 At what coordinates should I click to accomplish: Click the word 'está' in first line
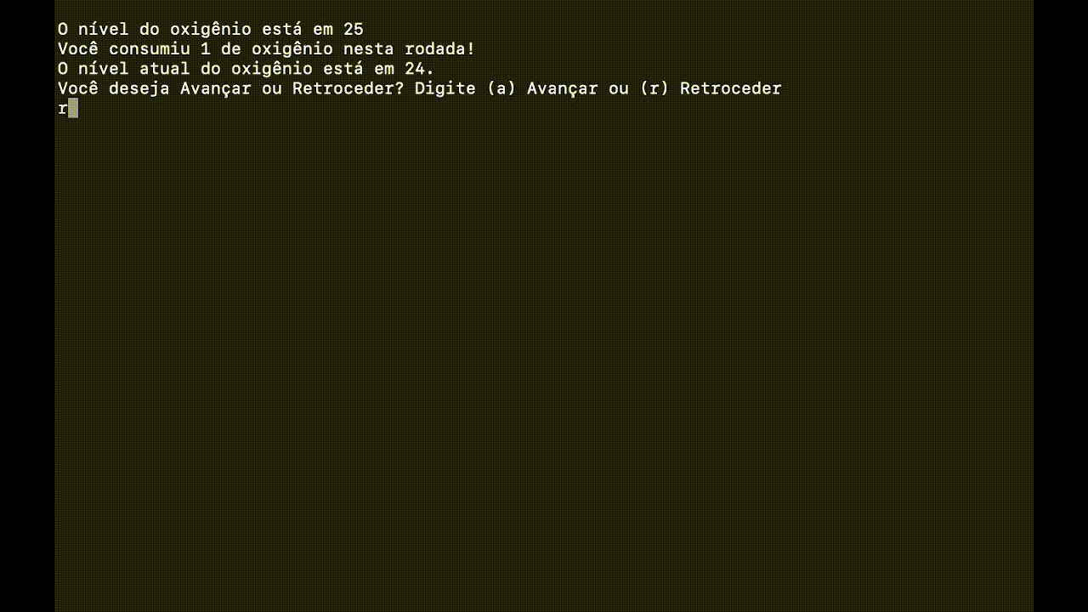pos(282,30)
